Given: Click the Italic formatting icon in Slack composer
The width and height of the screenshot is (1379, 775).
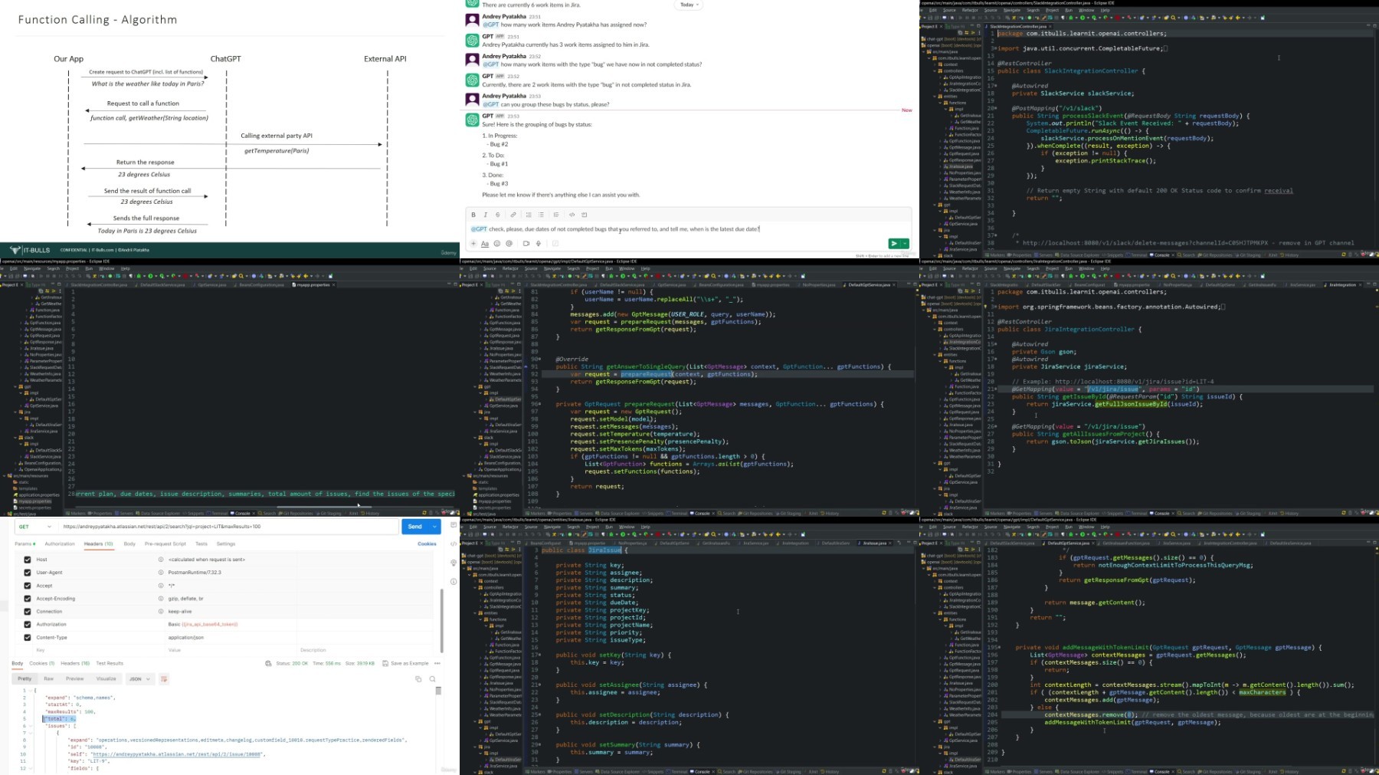Looking at the screenshot, I should pos(485,215).
